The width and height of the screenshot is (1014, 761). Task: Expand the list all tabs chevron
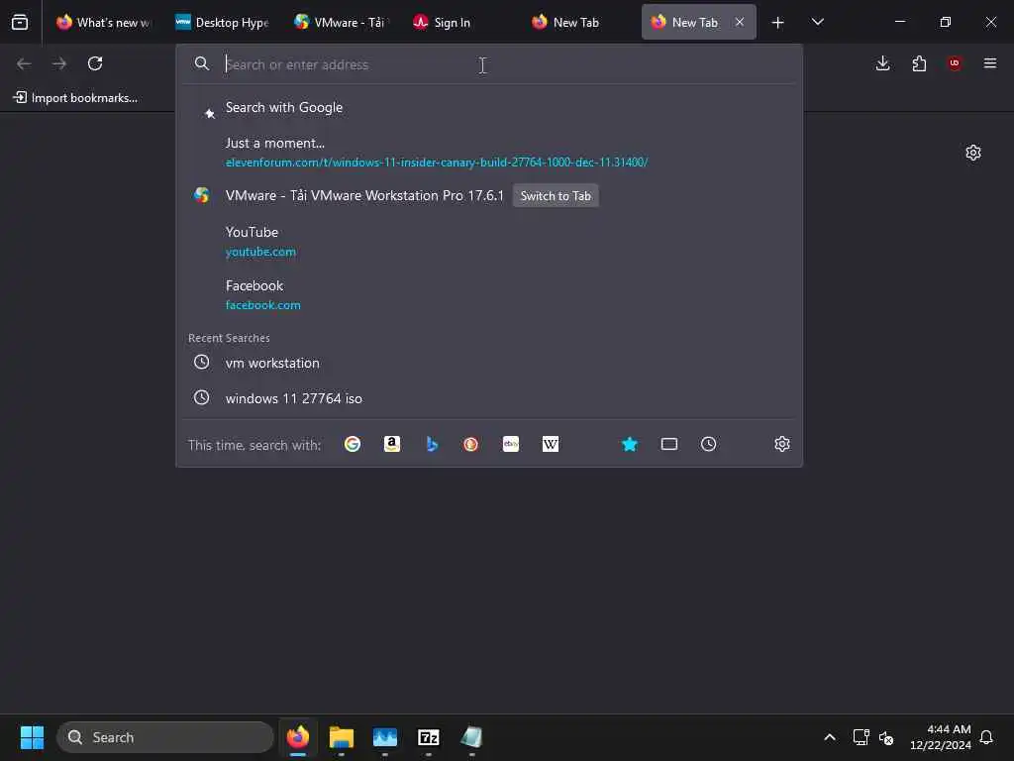click(817, 22)
